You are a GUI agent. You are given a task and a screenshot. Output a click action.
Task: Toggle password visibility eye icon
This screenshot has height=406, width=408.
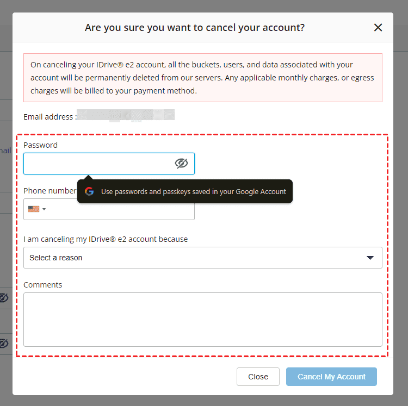pos(181,164)
